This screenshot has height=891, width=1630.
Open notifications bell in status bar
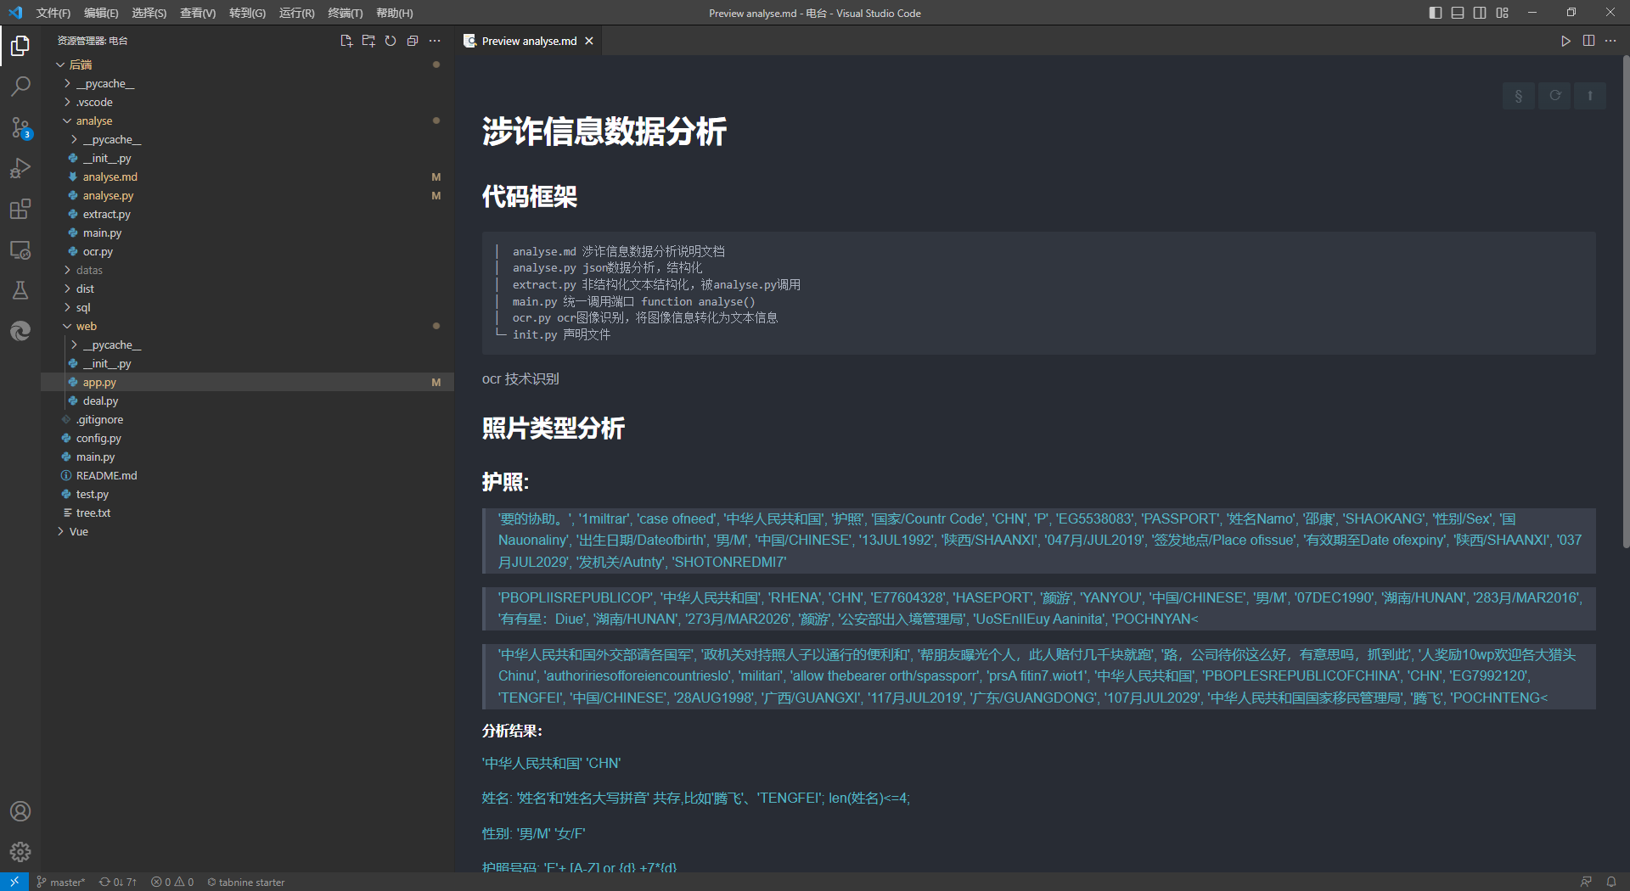[x=1610, y=882]
